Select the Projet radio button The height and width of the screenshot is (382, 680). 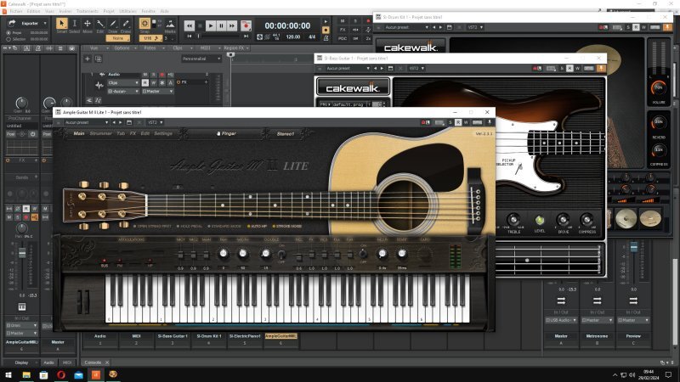(x=8, y=33)
